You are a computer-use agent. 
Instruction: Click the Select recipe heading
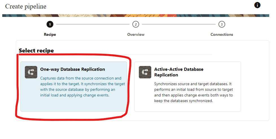36,51
